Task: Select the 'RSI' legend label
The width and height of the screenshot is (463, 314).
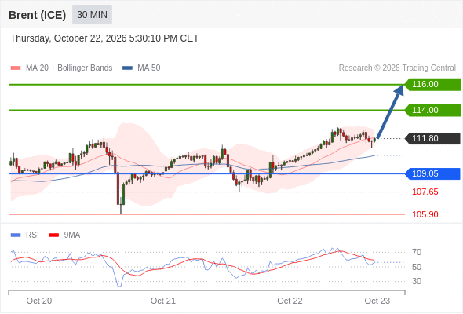Action: (x=32, y=235)
